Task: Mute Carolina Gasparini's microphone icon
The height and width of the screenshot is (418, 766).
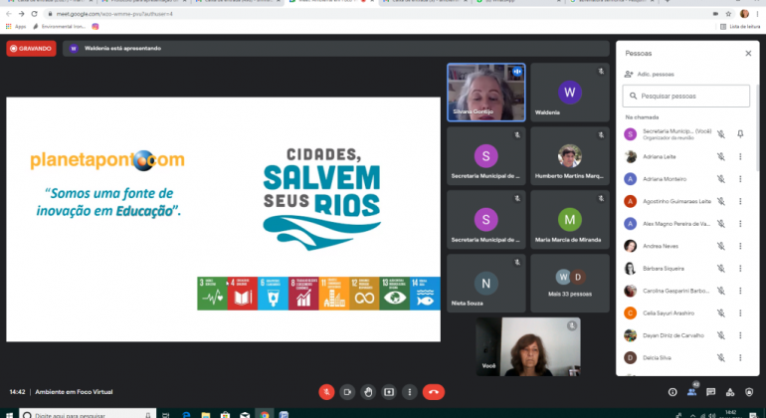Action: coord(721,291)
